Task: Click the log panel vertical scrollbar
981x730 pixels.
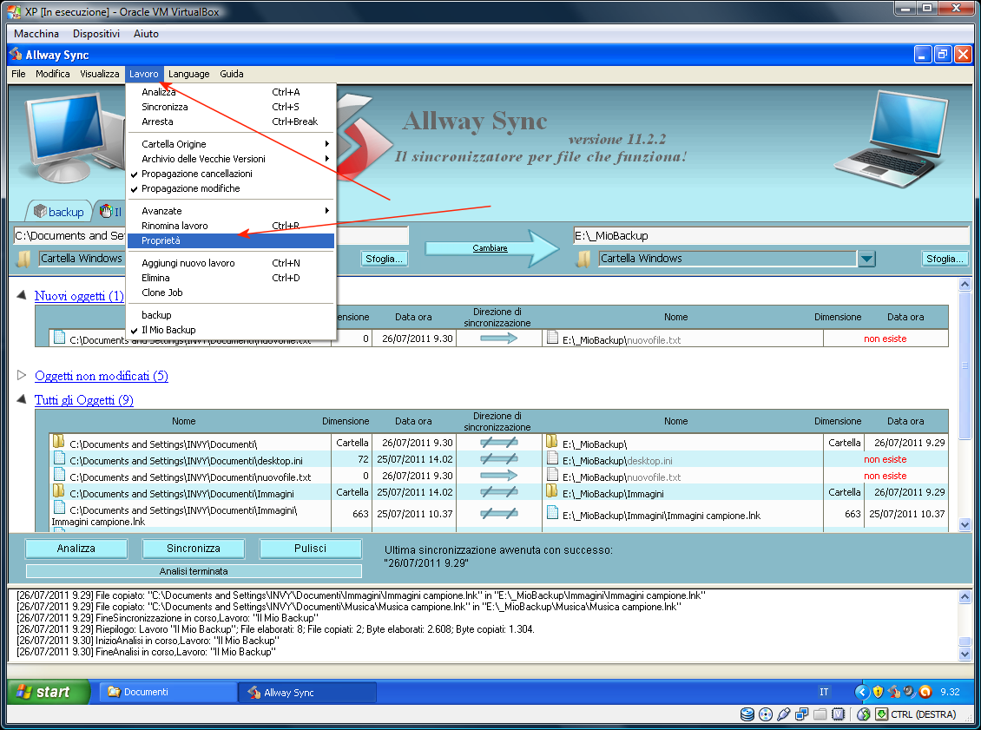Action: [965, 625]
